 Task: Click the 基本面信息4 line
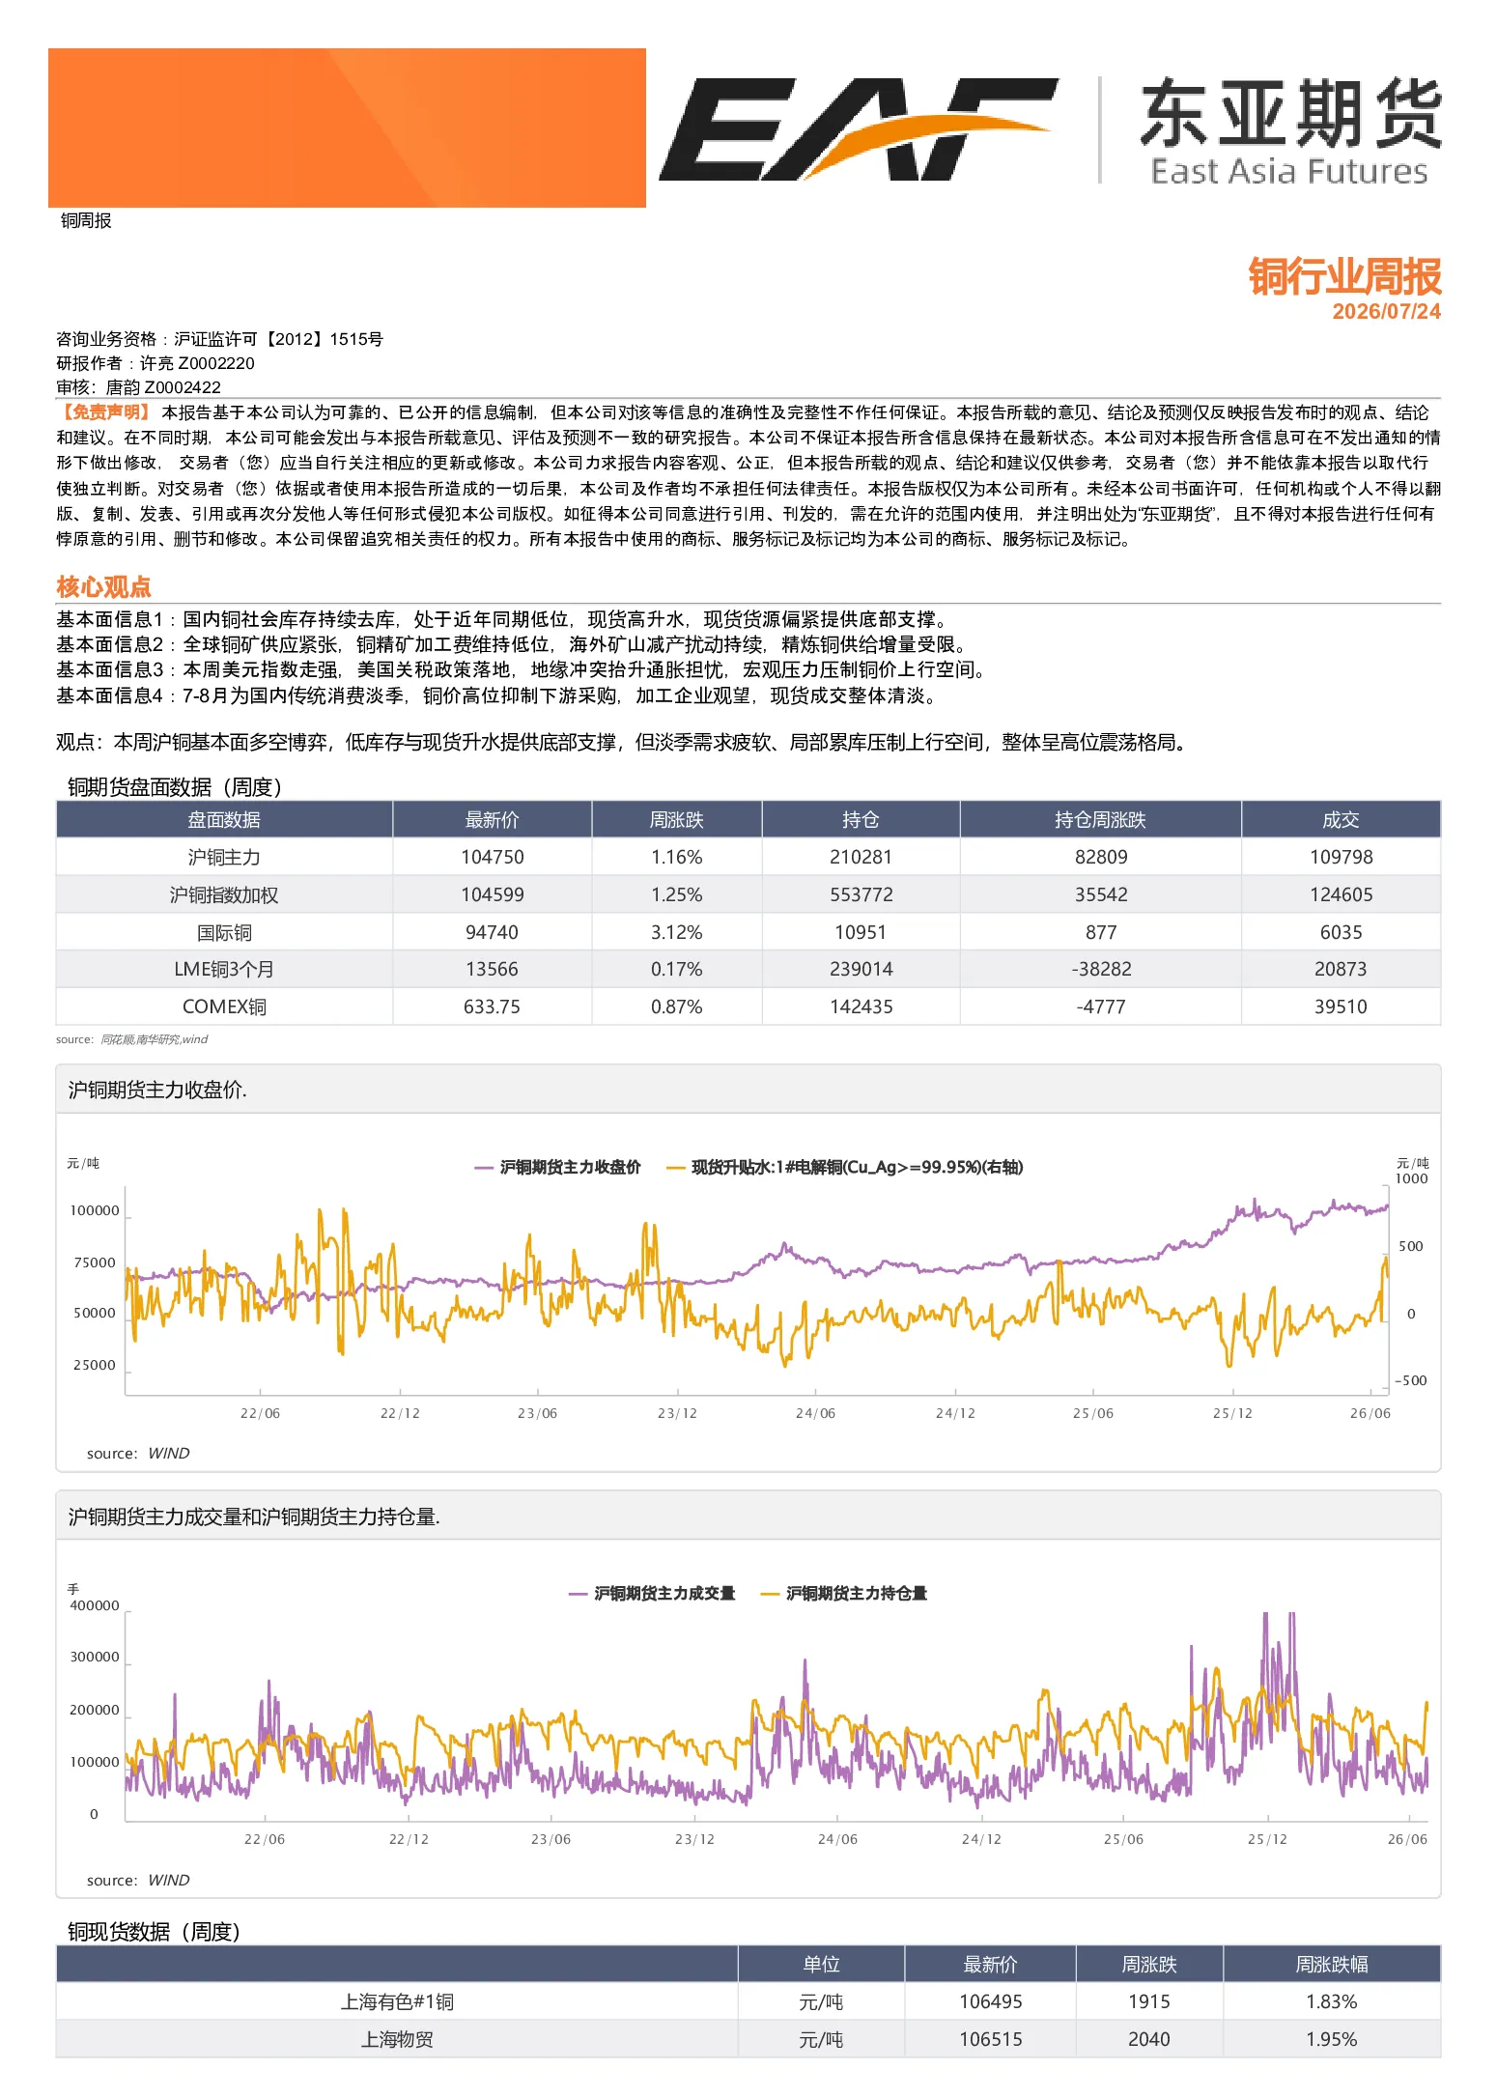pyautogui.click(x=497, y=695)
